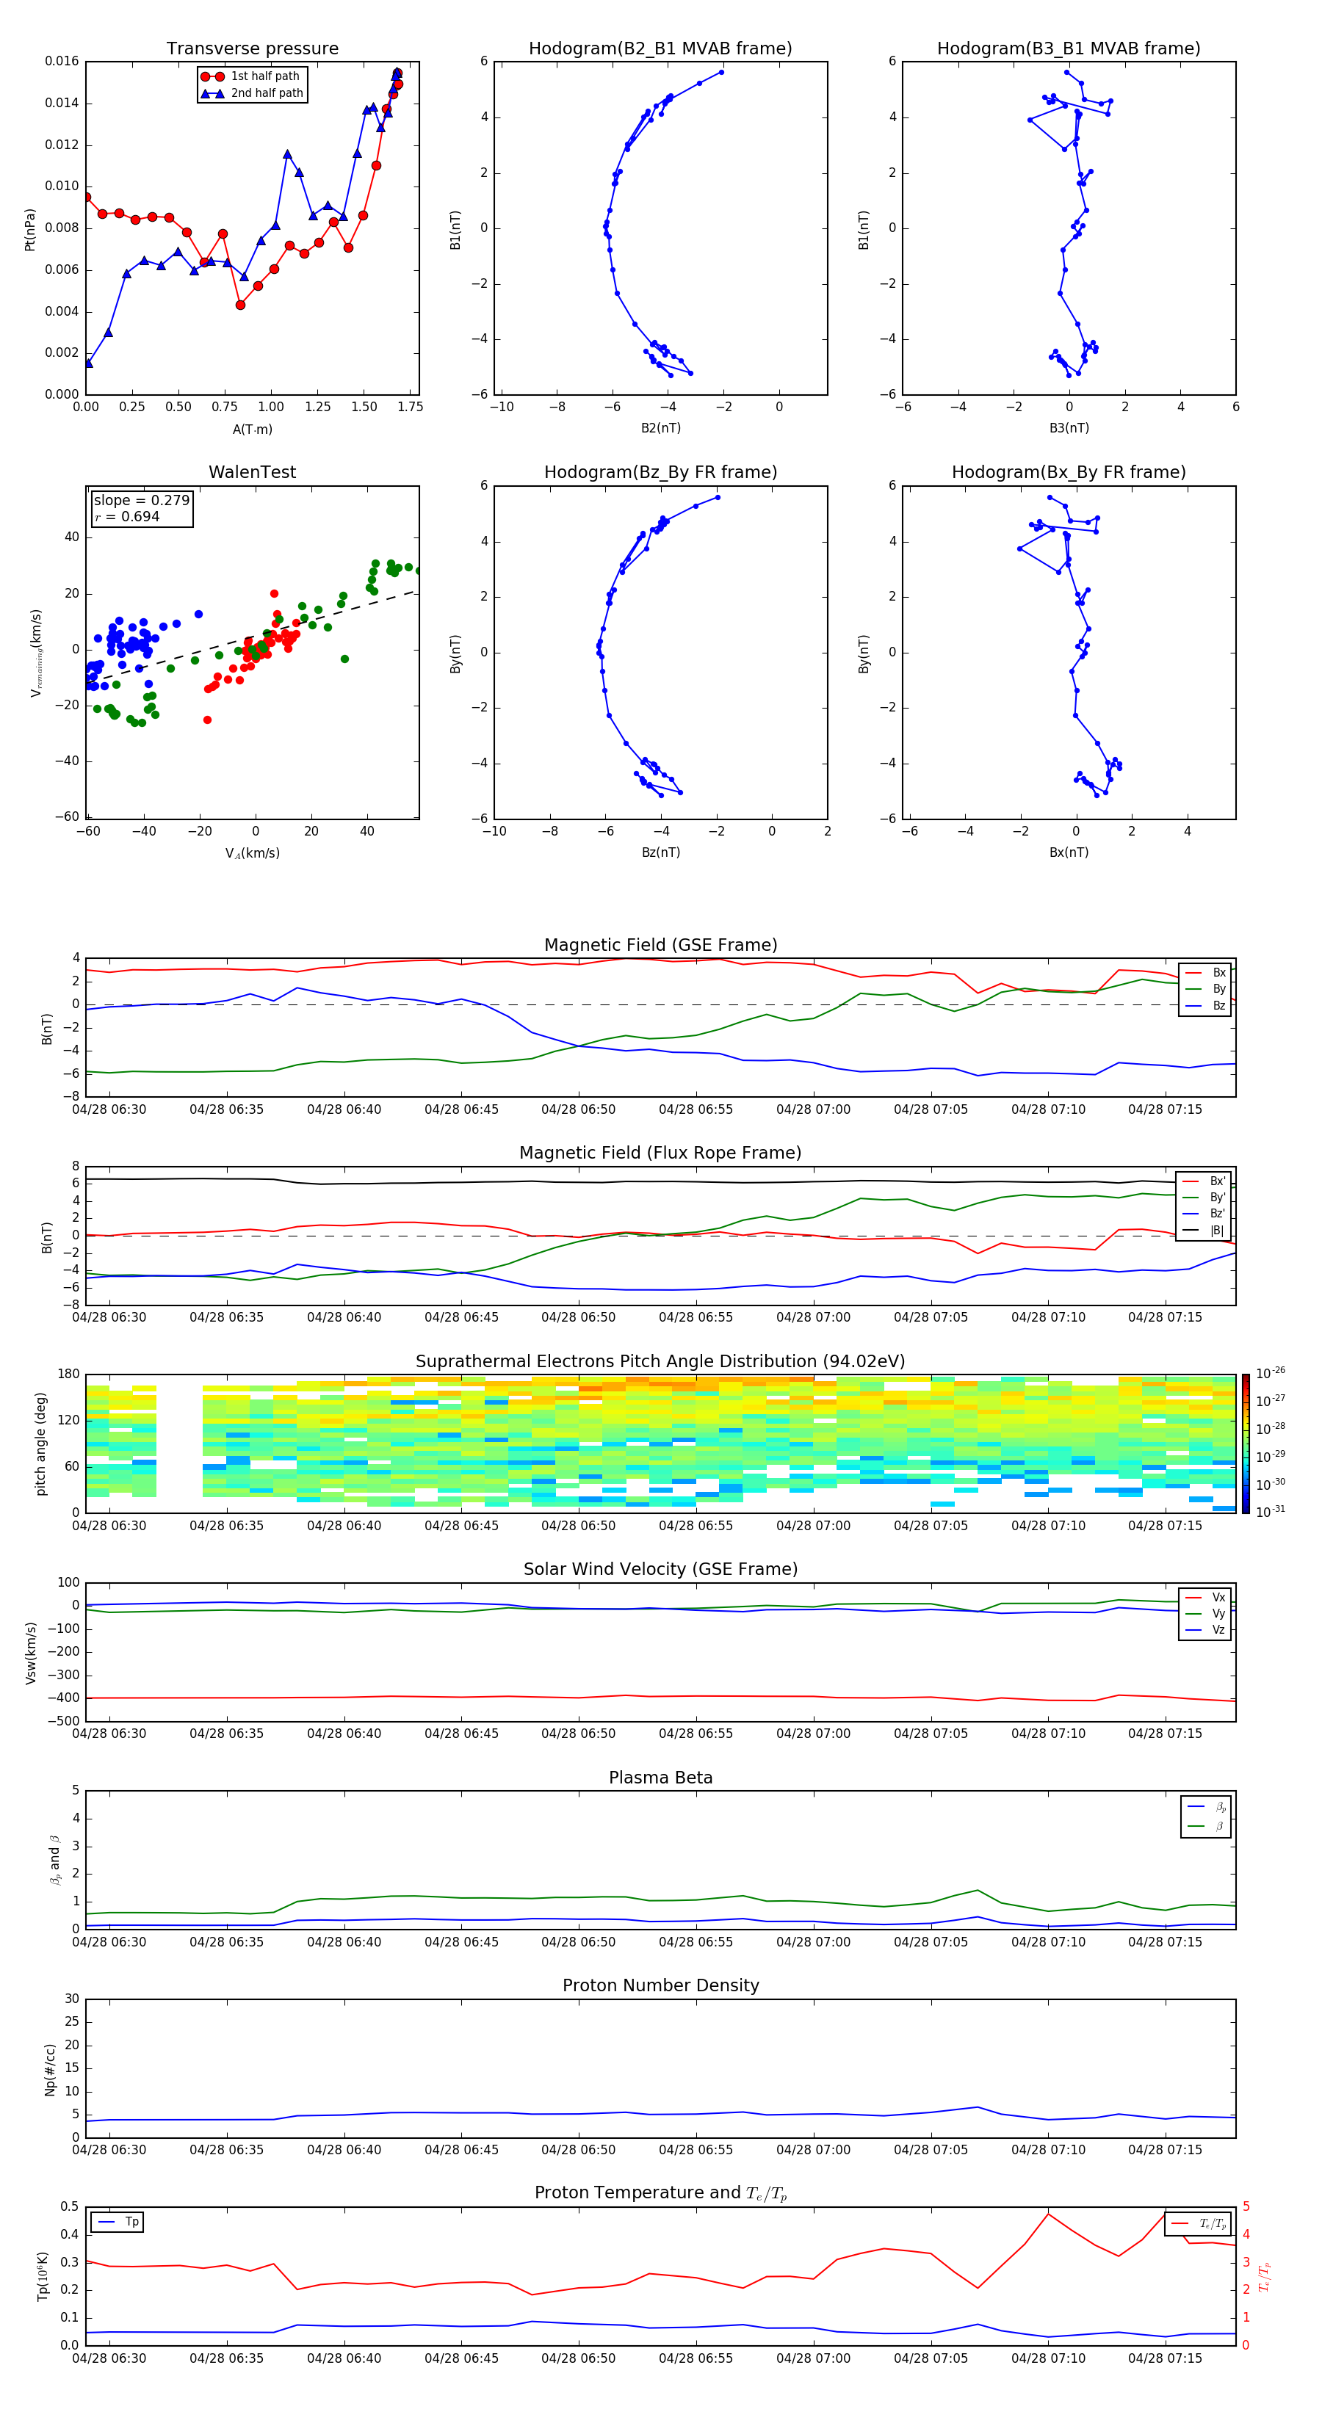Click the 'βp' entry in Plasma Beta legend

[x=1207, y=1807]
